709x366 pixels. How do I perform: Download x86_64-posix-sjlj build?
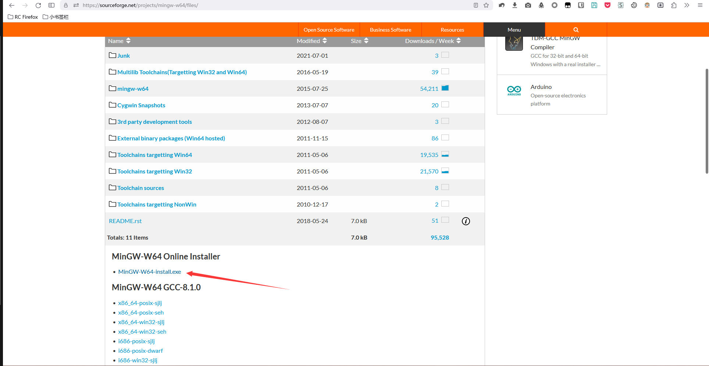pyautogui.click(x=140, y=303)
